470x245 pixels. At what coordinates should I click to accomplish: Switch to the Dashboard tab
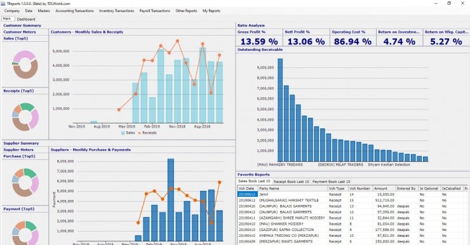click(26, 19)
